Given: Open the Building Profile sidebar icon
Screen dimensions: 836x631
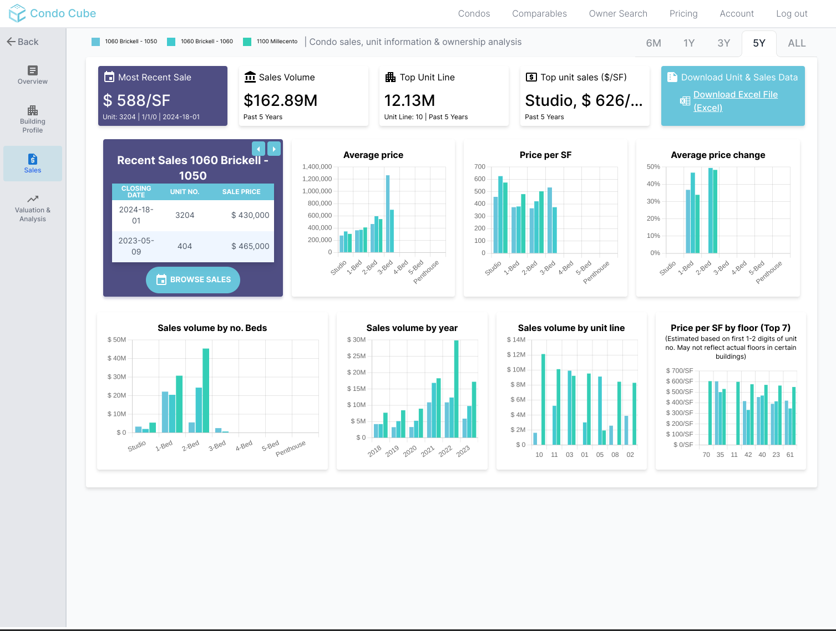Looking at the screenshot, I should point(33,110).
